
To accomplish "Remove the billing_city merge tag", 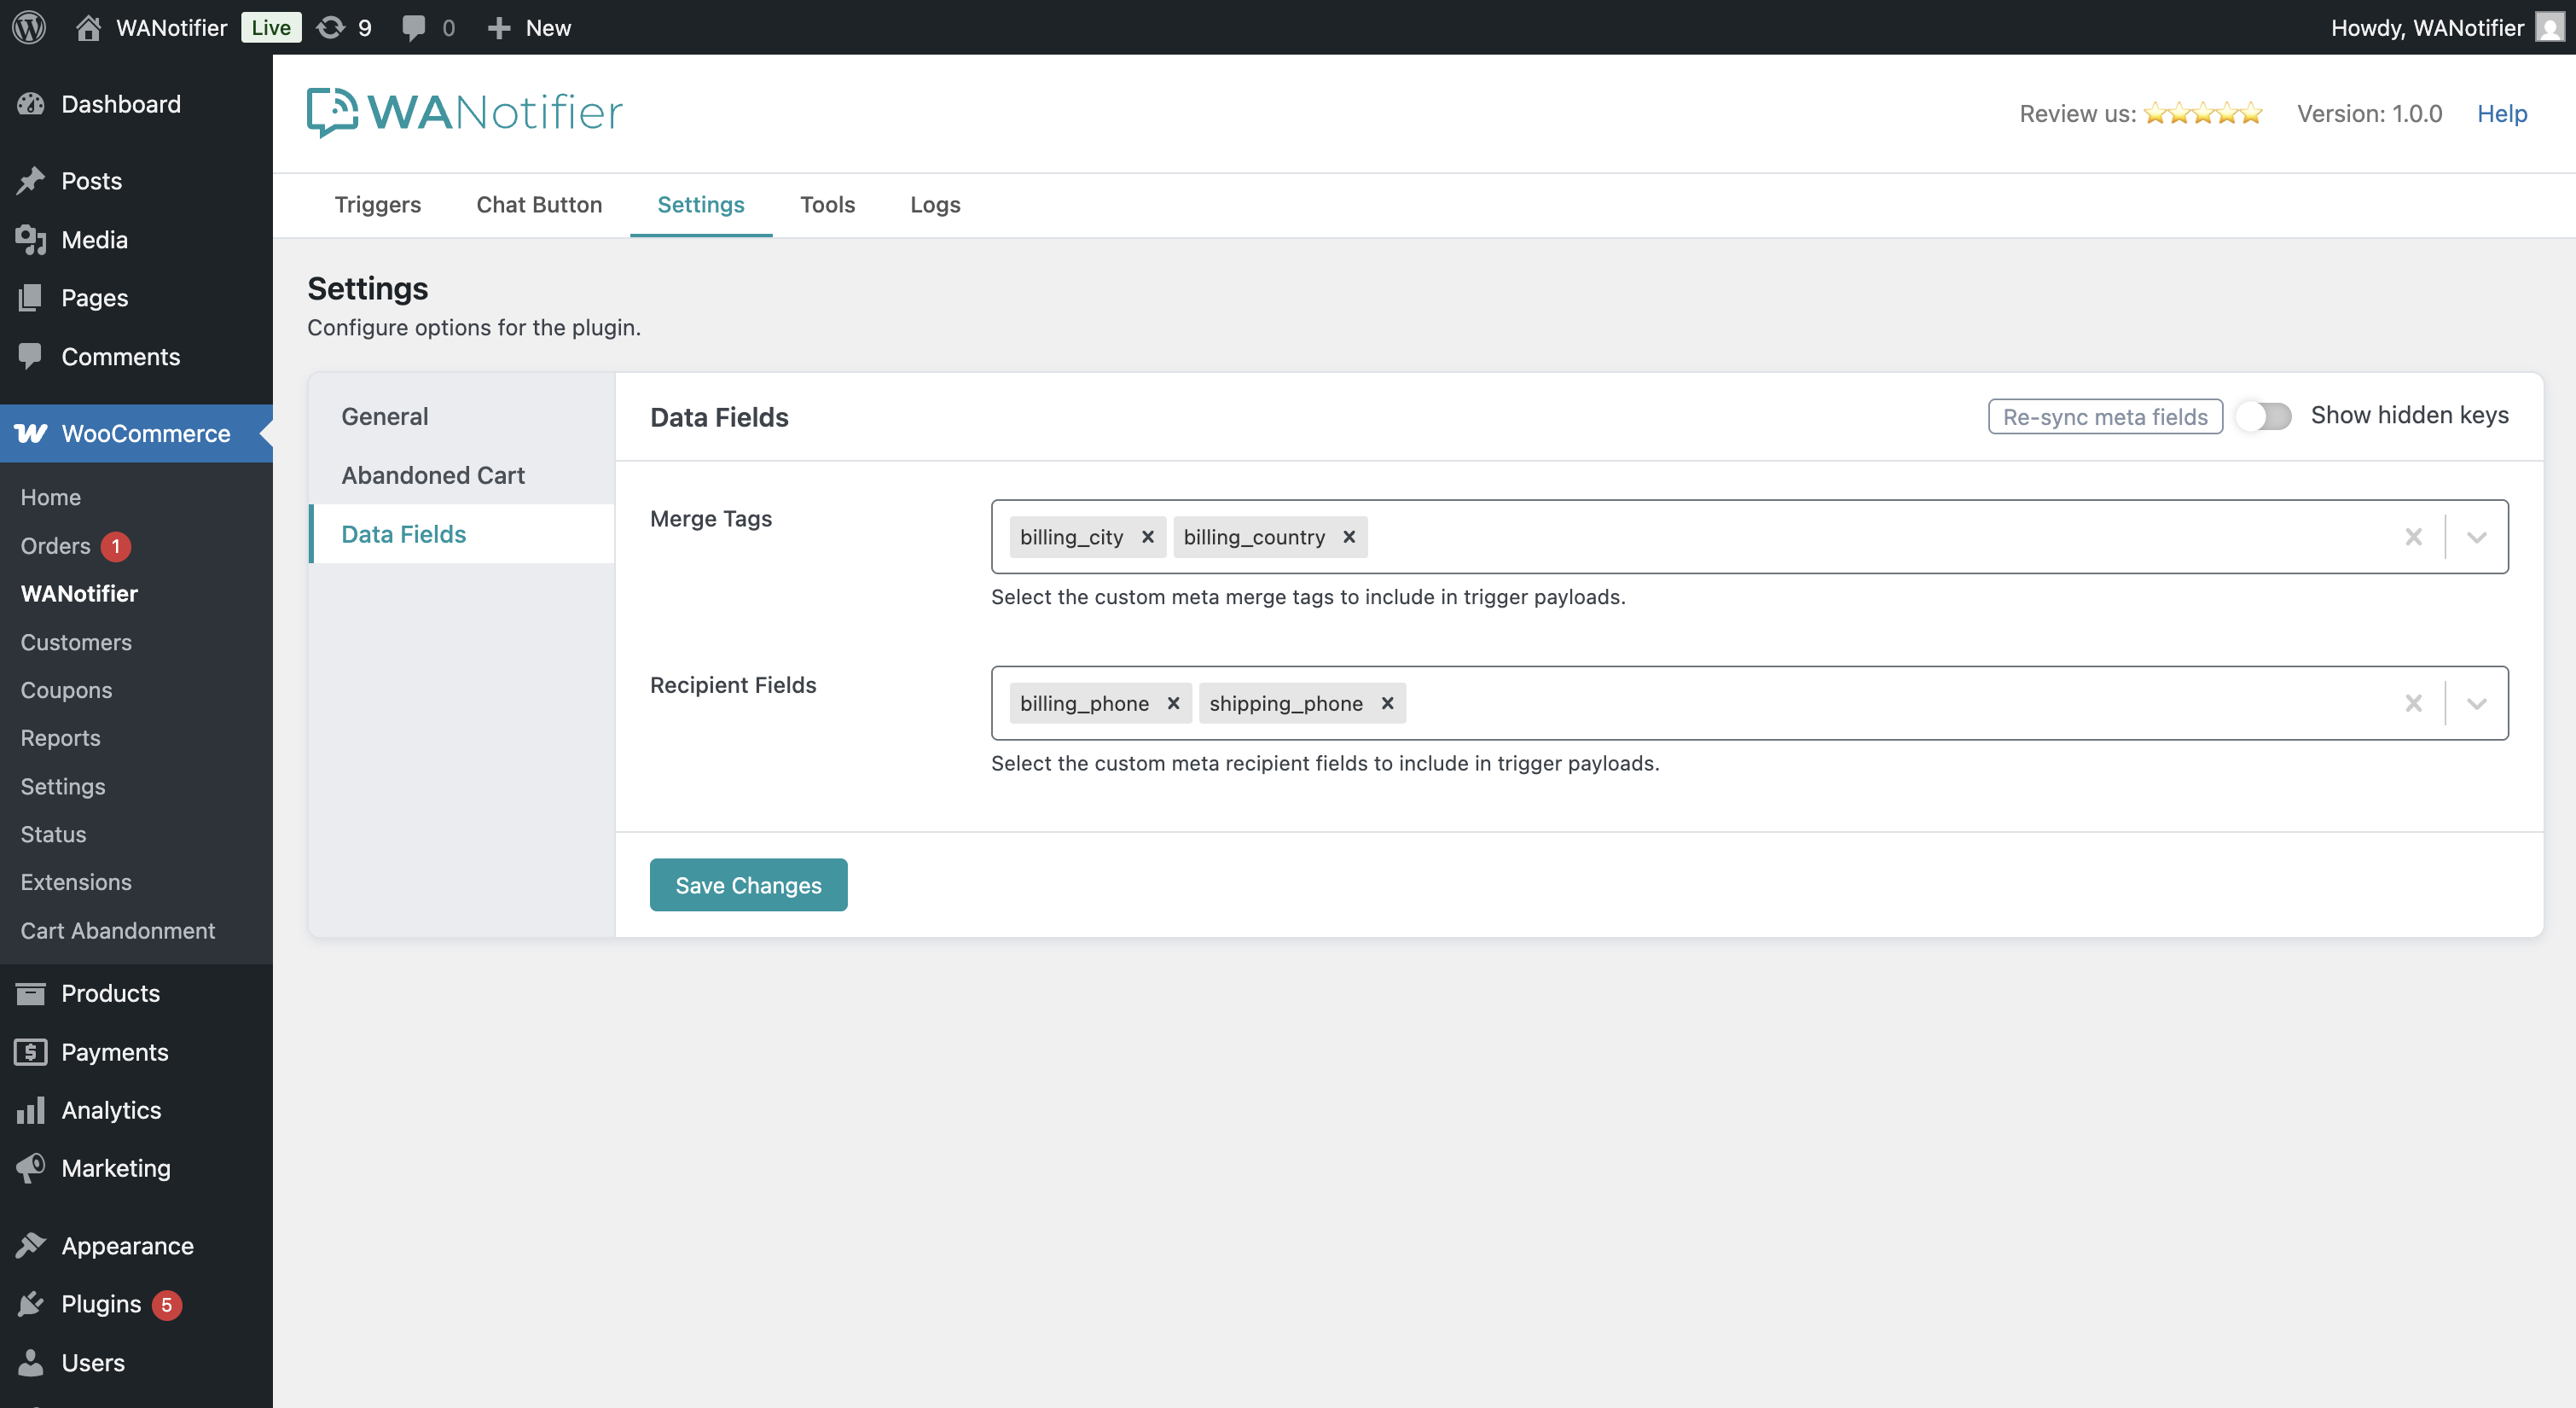I will tap(1147, 537).
